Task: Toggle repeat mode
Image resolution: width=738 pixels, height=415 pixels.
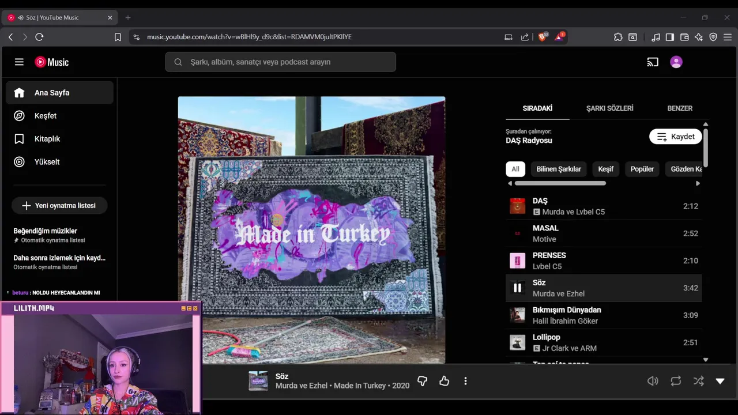Action: coord(676,381)
